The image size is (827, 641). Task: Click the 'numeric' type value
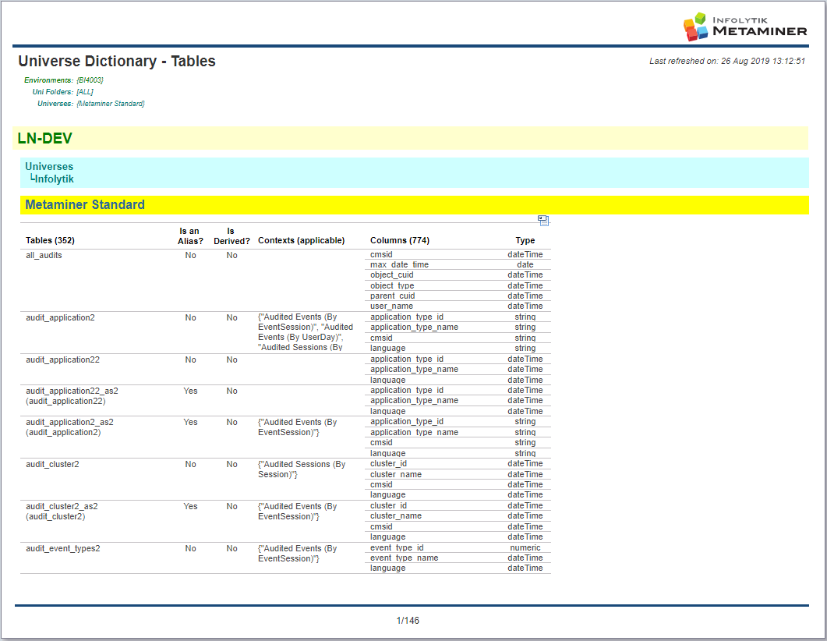(x=525, y=547)
